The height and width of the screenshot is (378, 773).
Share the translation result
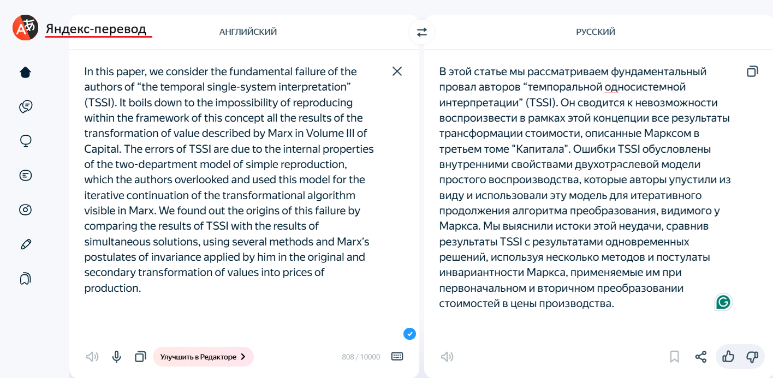tap(701, 357)
